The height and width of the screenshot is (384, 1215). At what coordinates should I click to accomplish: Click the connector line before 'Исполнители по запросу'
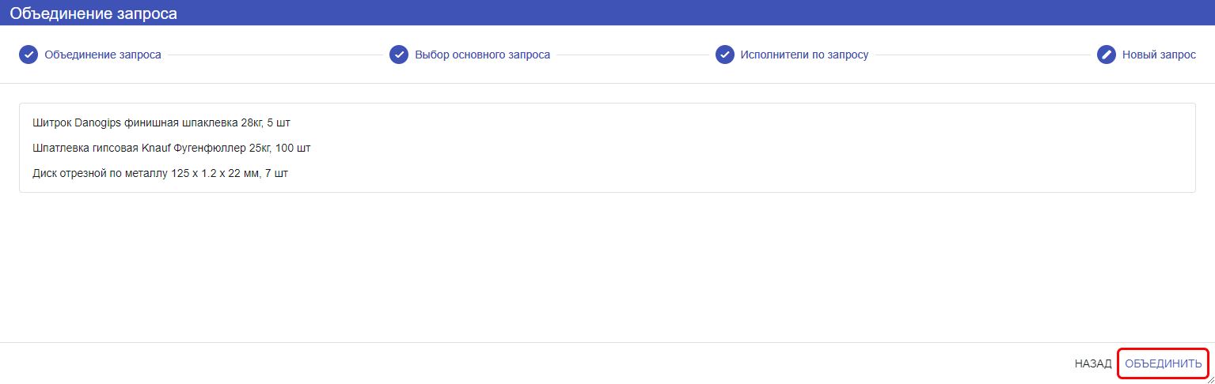[632, 55]
